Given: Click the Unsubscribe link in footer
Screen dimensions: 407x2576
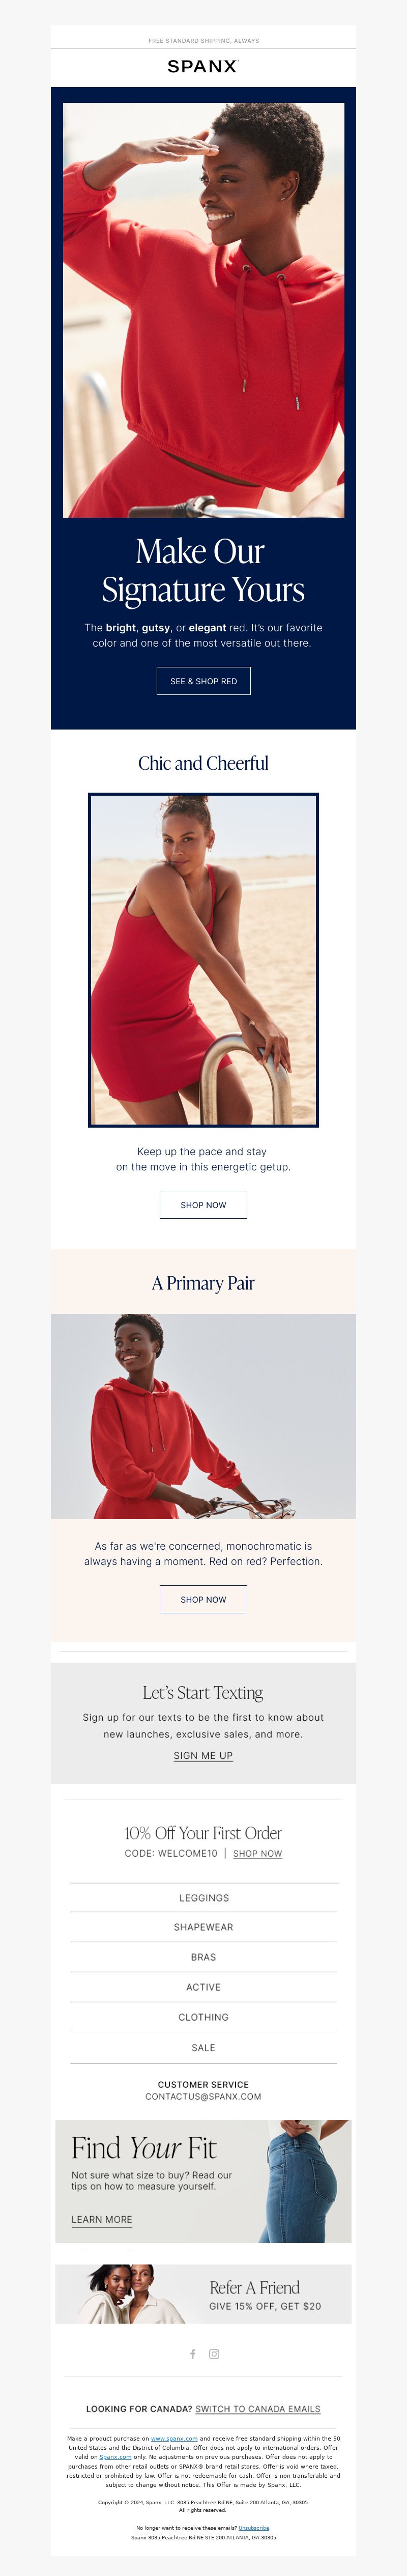Looking at the screenshot, I should click(254, 2527).
